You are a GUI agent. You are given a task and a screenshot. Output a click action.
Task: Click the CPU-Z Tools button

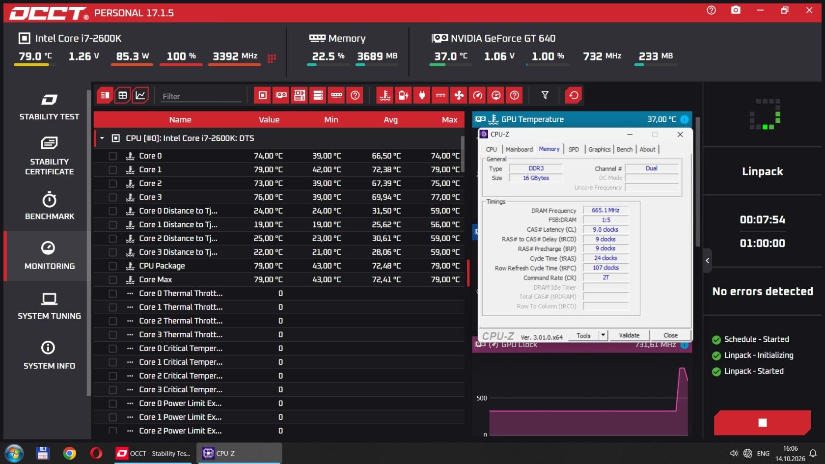pos(583,335)
